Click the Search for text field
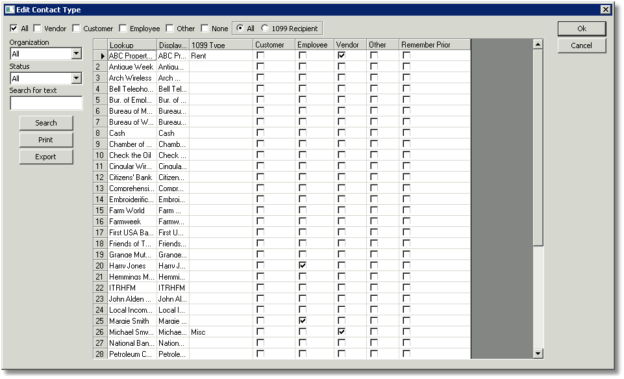The width and height of the screenshot is (624, 379). tap(46, 103)
